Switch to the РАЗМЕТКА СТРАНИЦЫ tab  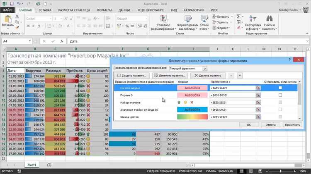(74, 10)
